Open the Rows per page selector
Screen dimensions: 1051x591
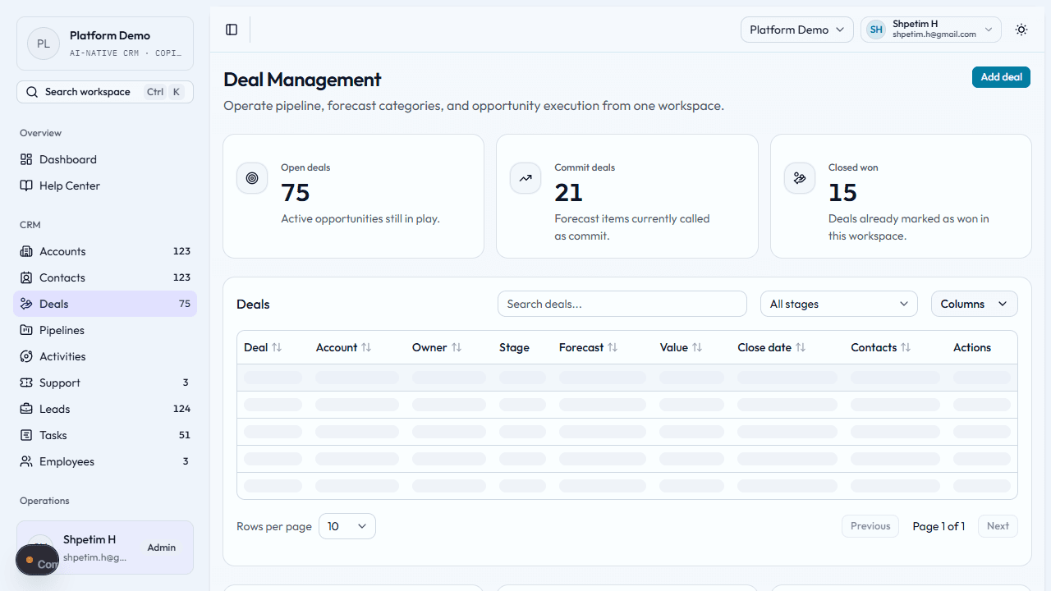pos(347,526)
